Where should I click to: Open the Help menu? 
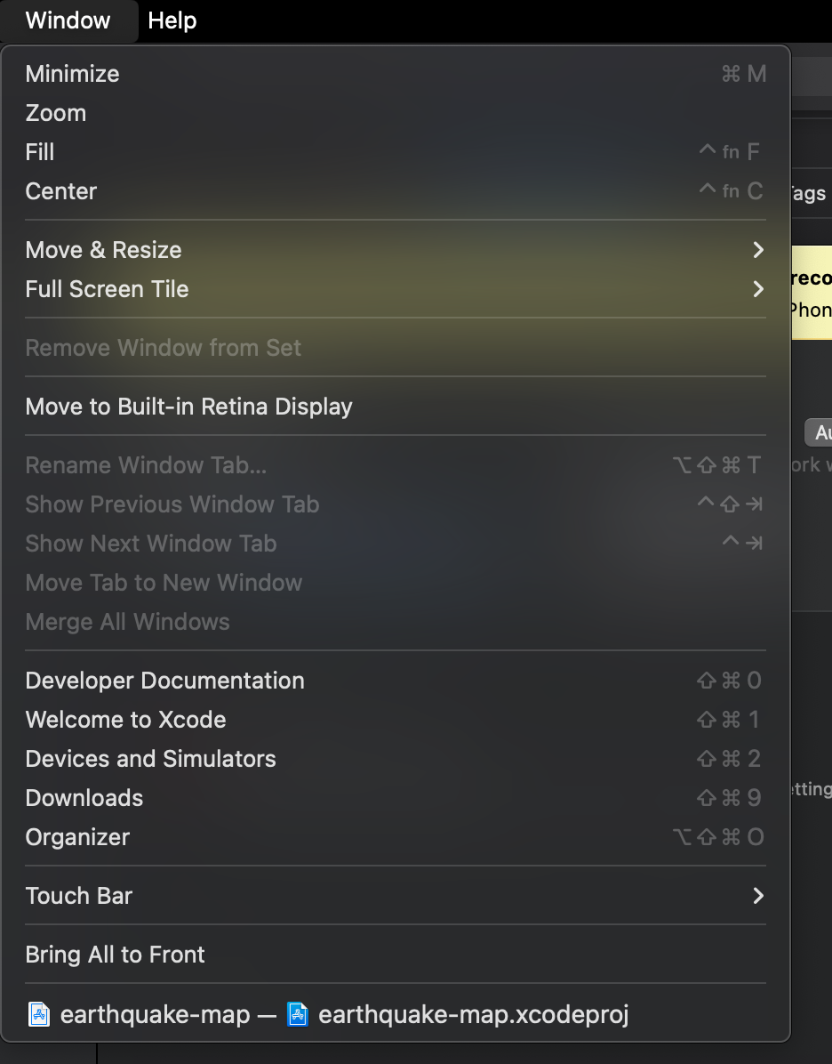click(172, 20)
